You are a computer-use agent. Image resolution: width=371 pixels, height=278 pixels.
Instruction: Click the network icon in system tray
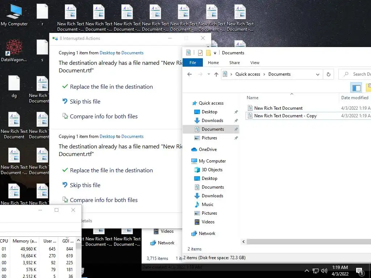316,271
